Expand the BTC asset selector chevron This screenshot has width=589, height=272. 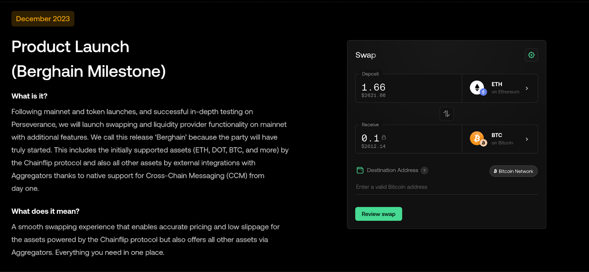coord(527,139)
